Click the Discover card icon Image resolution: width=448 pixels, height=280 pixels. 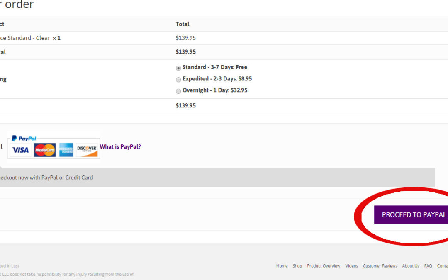(87, 150)
